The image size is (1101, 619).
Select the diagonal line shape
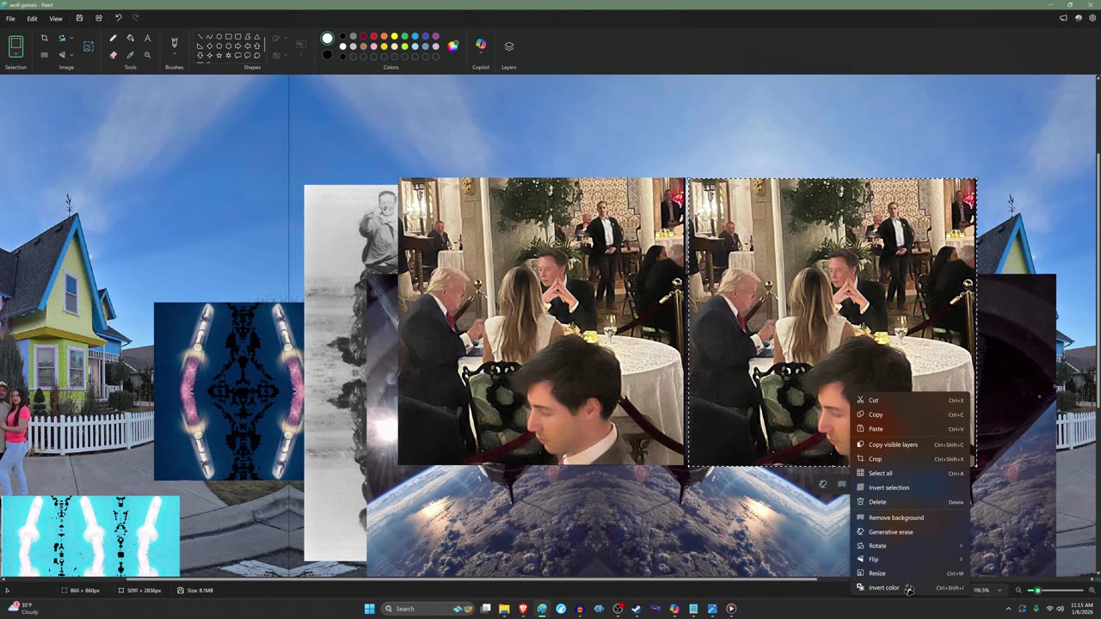point(200,37)
